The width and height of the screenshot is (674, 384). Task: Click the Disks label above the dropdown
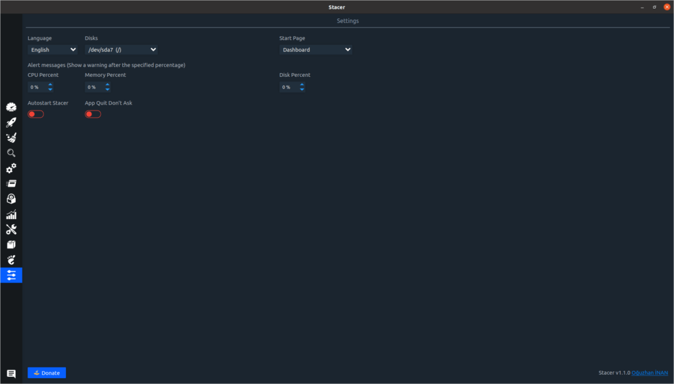pos(91,38)
